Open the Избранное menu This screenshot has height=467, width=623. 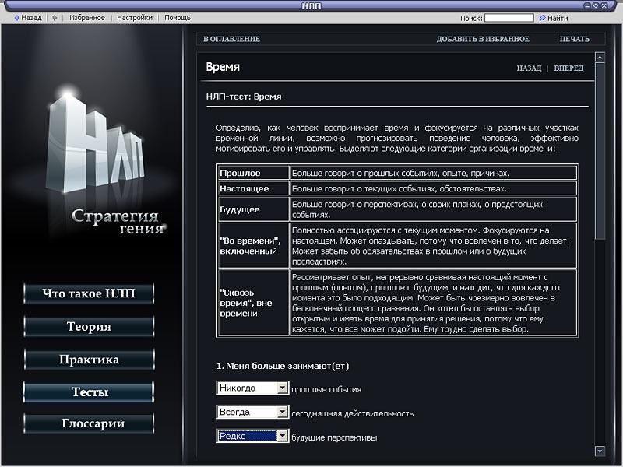(86, 17)
